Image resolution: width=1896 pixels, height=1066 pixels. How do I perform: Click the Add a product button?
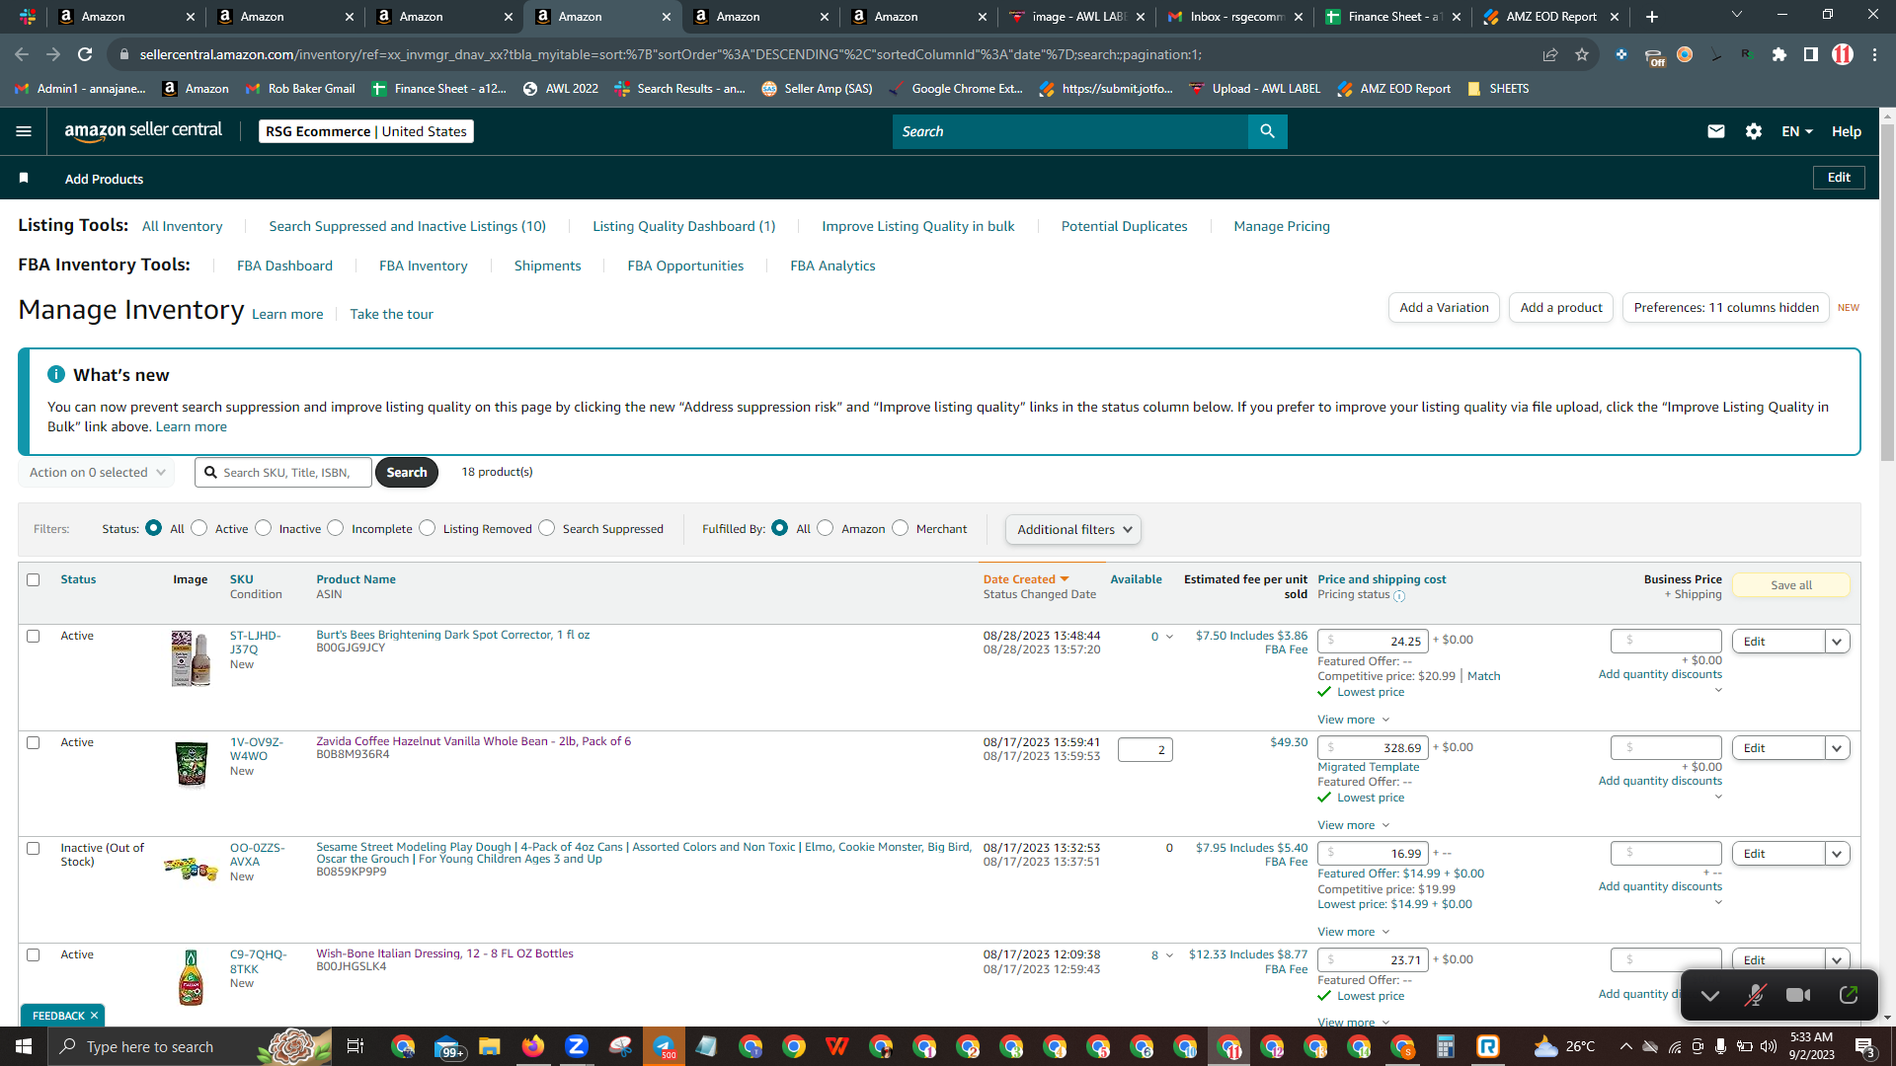[1561, 308]
